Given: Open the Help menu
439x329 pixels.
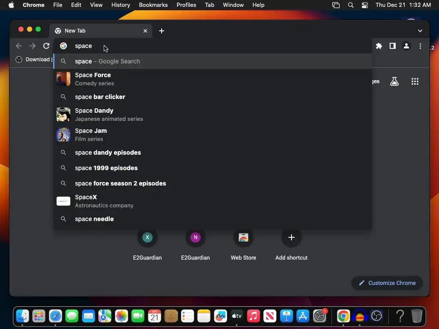Looking at the screenshot, I should (x=258, y=5).
